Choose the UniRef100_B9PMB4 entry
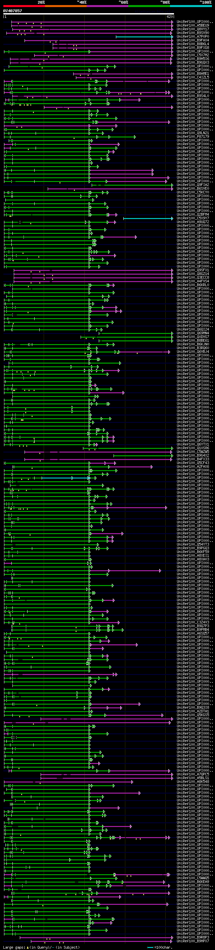This screenshot has width=215, height=950. 192,630
